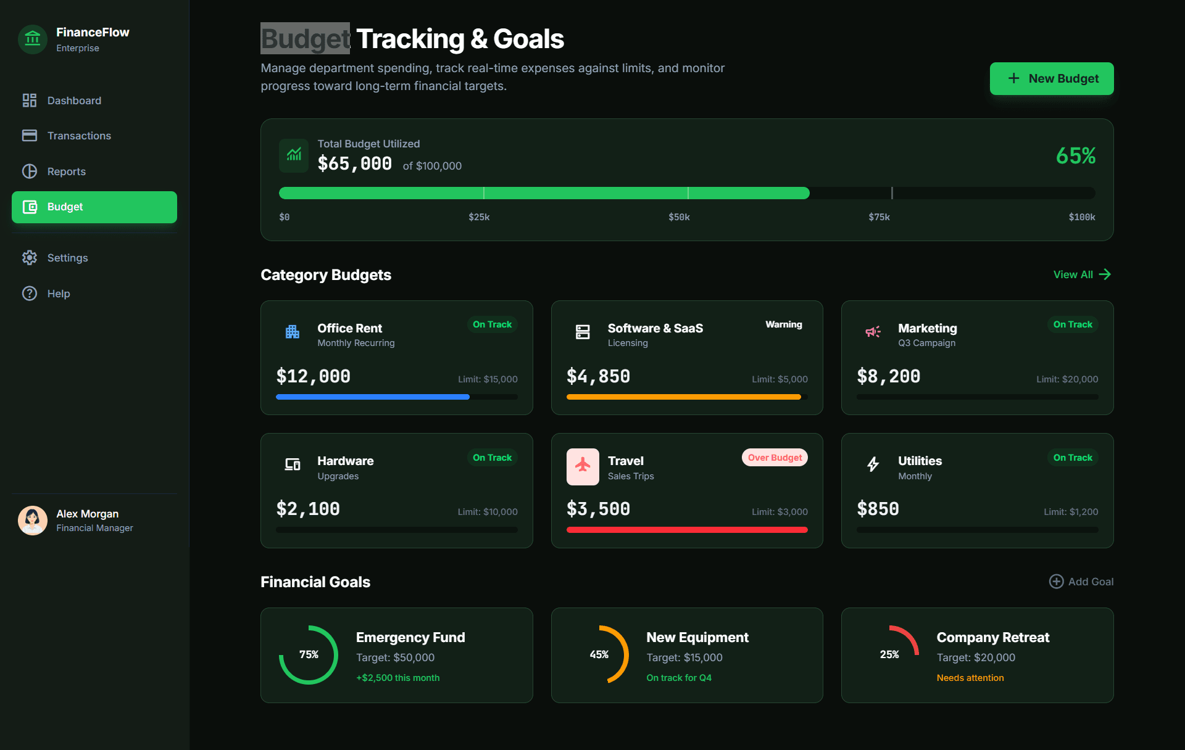This screenshot has height=750, width=1185.
Task: Open the Emergency Fund goal card
Action: [396, 655]
